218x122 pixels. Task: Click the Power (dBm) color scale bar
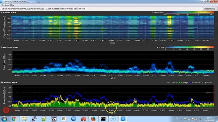coord(190,12)
